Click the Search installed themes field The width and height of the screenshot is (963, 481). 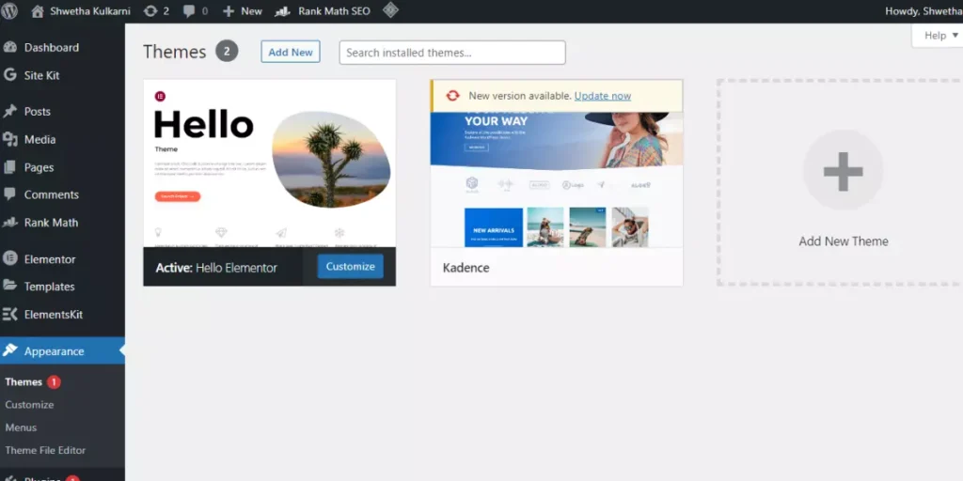(x=452, y=53)
